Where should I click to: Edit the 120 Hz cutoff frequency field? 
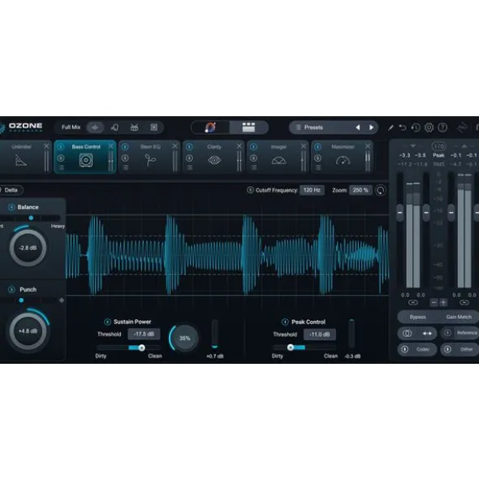click(312, 190)
